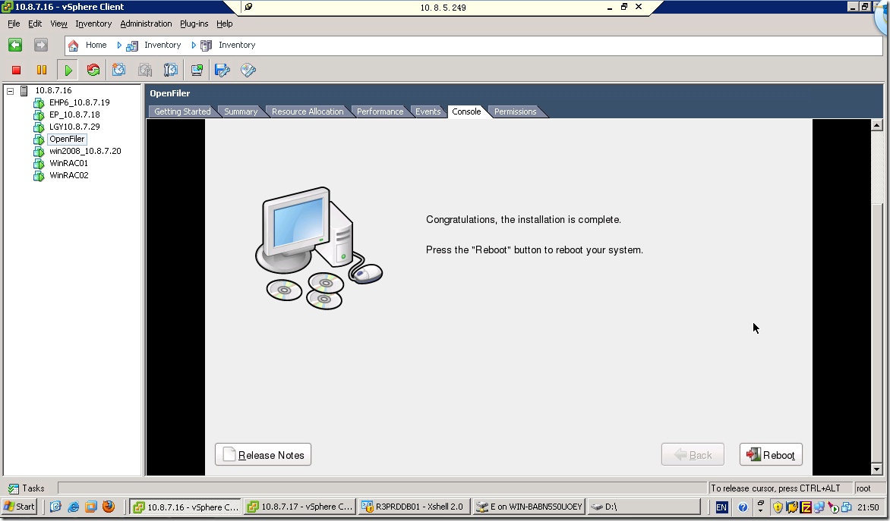Open the FileZilla tray icon

pyautogui.click(x=806, y=507)
